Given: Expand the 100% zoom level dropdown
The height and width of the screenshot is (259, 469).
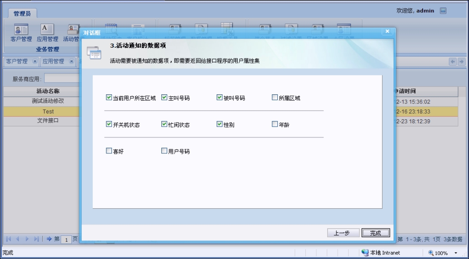Looking at the screenshot, I should click(456, 253).
